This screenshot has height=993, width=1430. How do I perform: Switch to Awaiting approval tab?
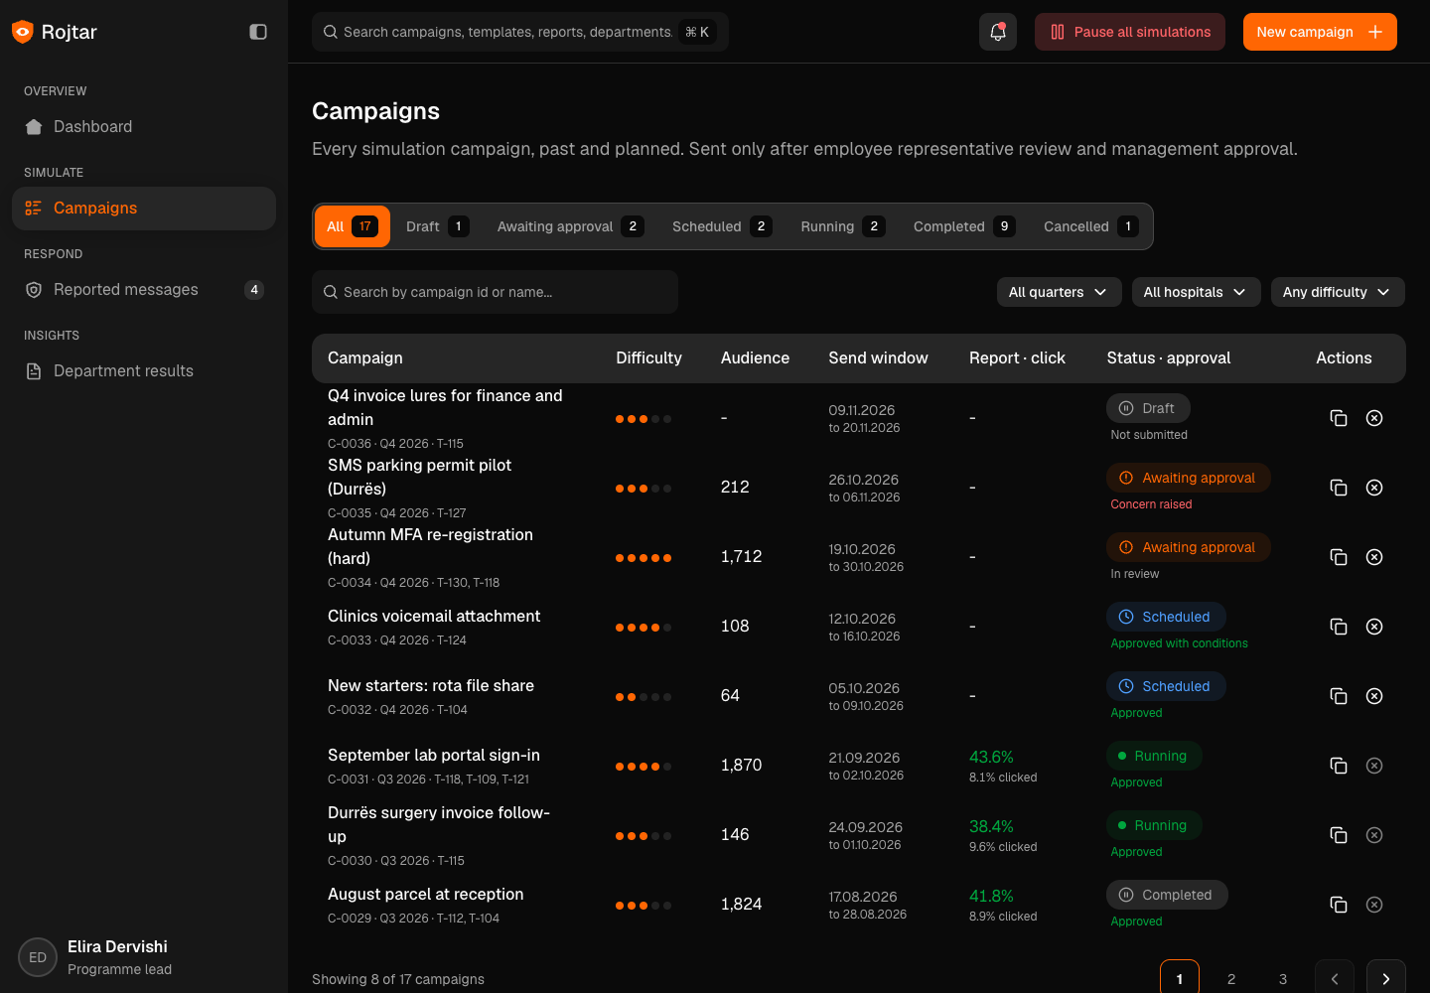[571, 226]
